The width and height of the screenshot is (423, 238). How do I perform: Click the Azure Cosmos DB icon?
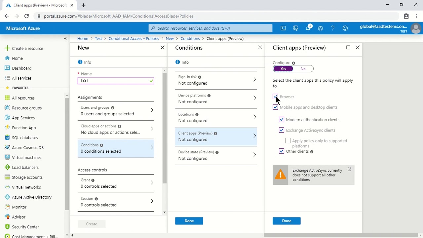[x=7, y=147]
